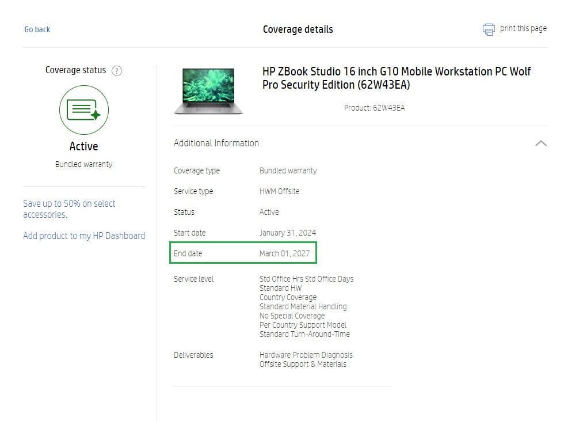This screenshot has height=421, width=564.
Task: Click the large 'Active' status text under the badge
Action: 84,146
